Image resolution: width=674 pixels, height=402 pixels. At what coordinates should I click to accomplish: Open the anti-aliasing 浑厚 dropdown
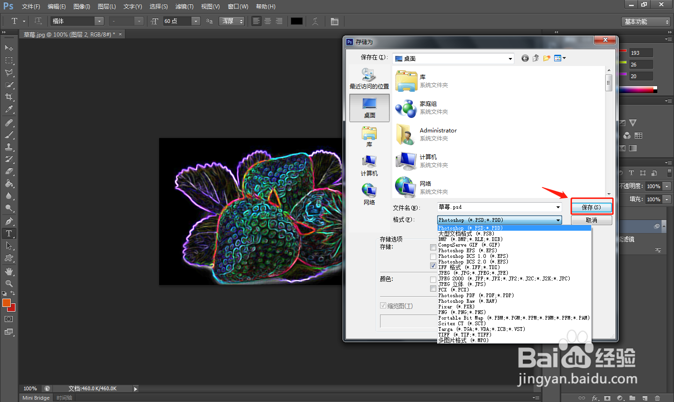click(x=232, y=21)
